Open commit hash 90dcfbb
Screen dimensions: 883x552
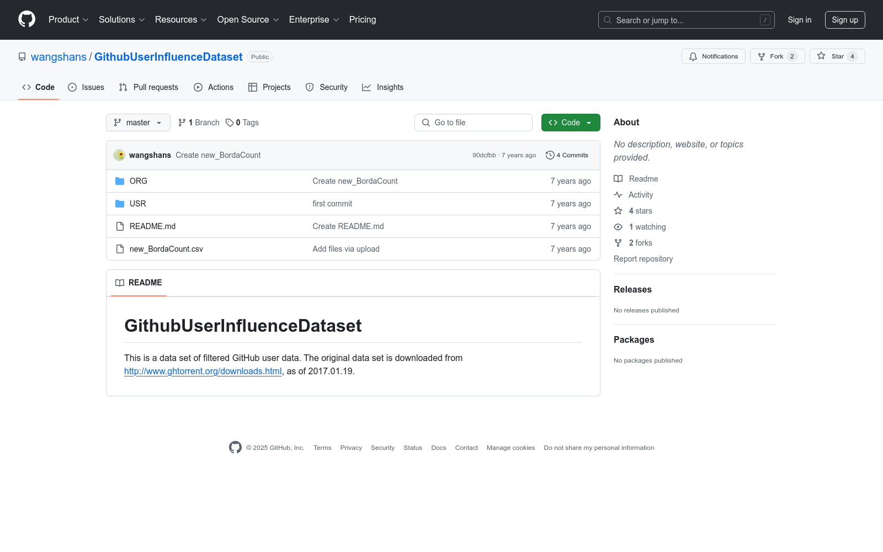point(484,155)
